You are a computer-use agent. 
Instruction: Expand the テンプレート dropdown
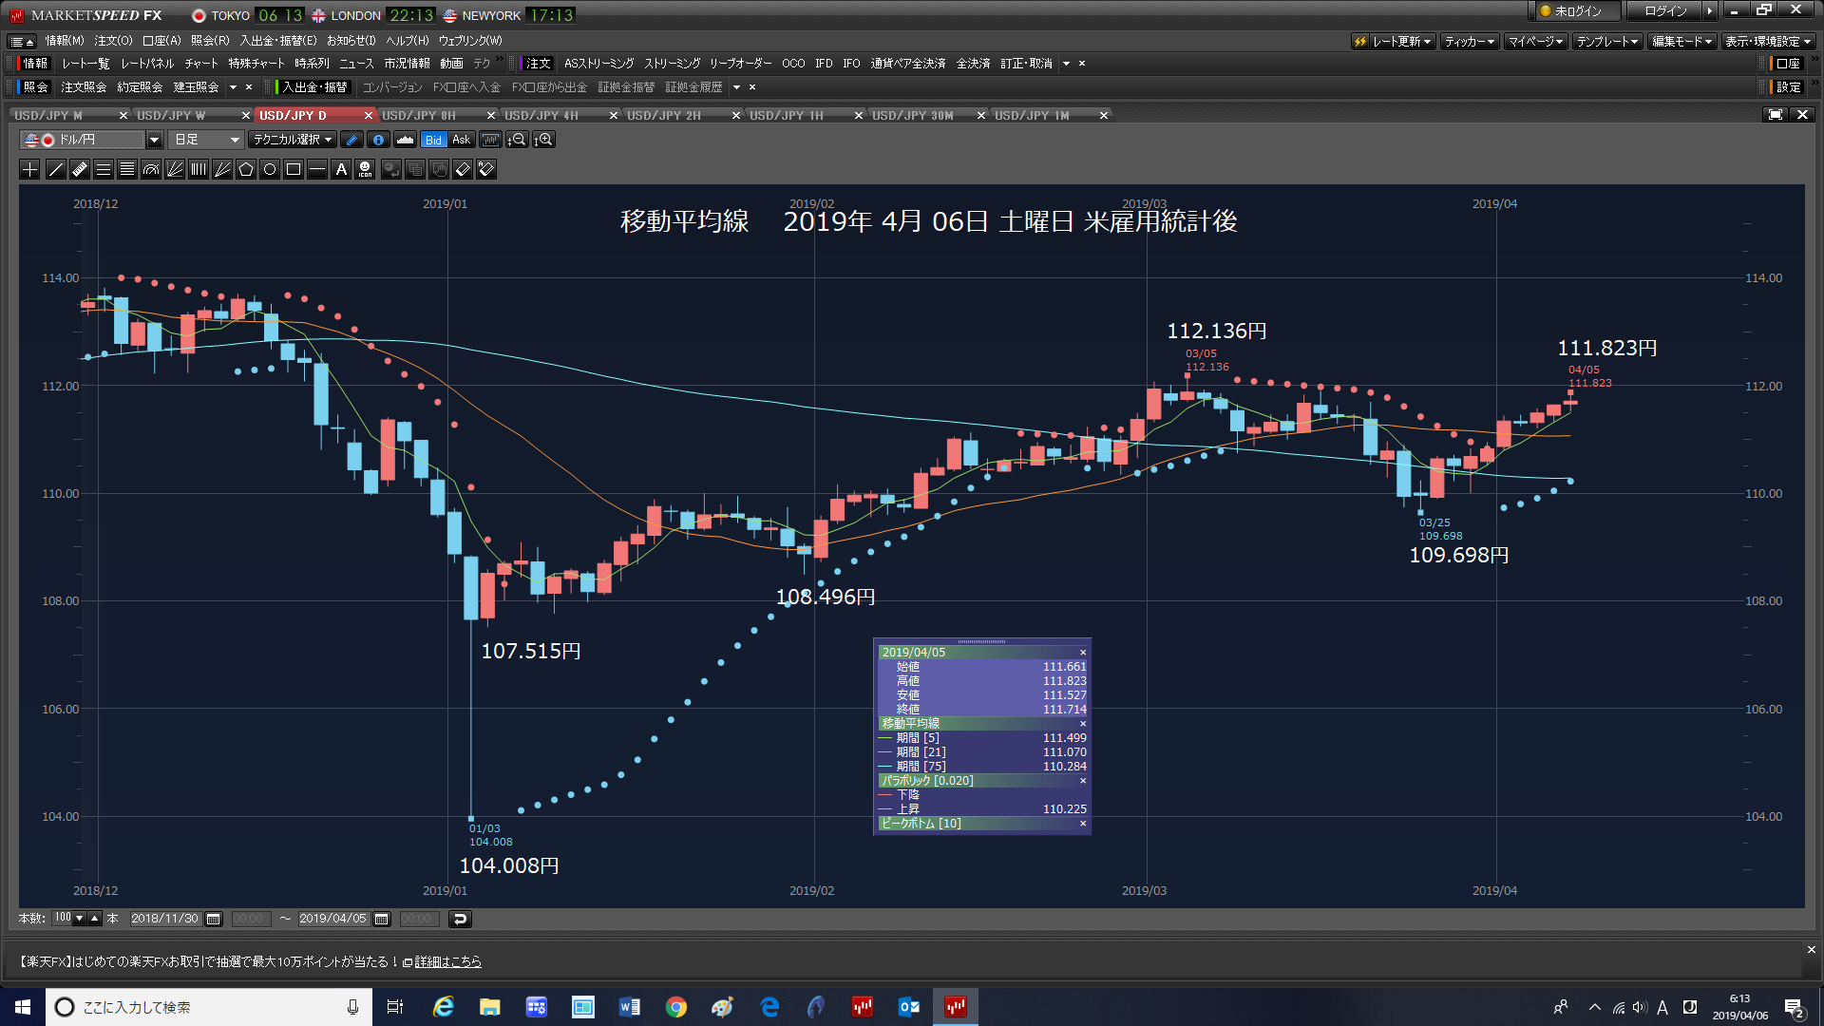(1607, 41)
